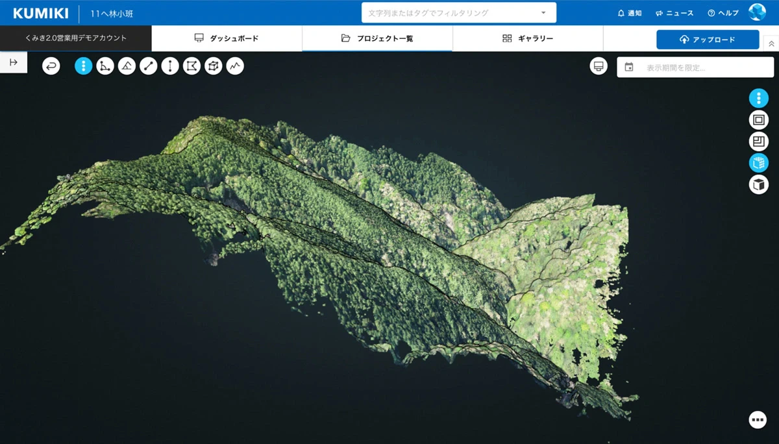Open the ヘルプ link

click(x=723, y=13)
